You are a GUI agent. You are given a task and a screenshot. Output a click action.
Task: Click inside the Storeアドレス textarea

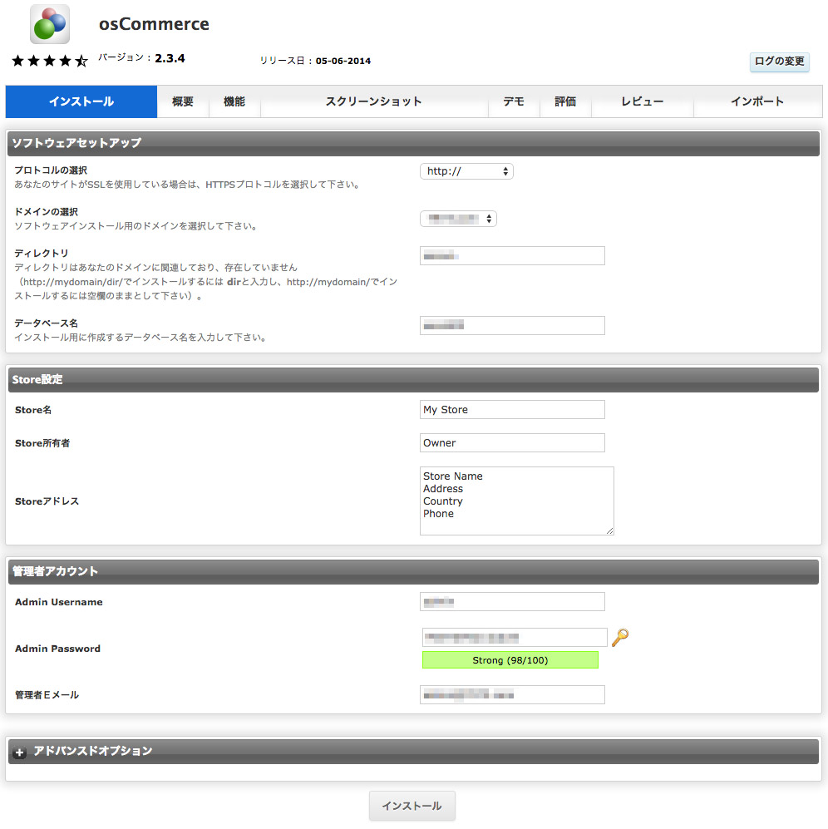click(x=516, y=501)
